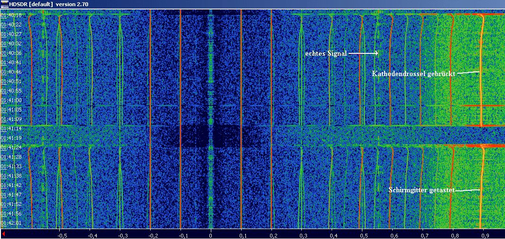Click the 0 center frequency axis label

point(211,236)
